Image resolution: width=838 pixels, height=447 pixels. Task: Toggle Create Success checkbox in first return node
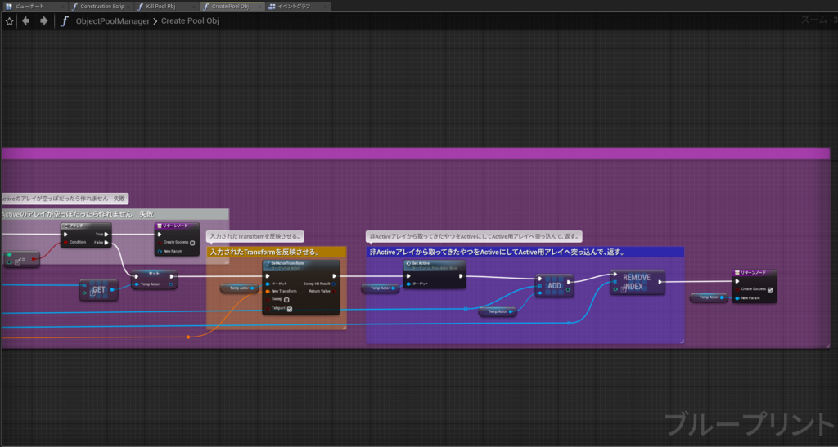(192, 243)
